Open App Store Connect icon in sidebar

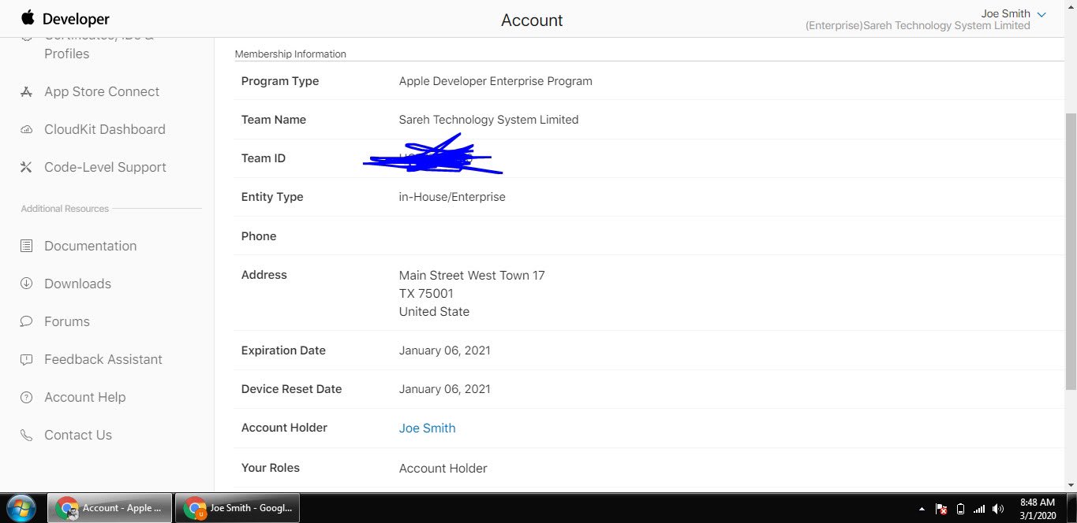pos(26,92)
